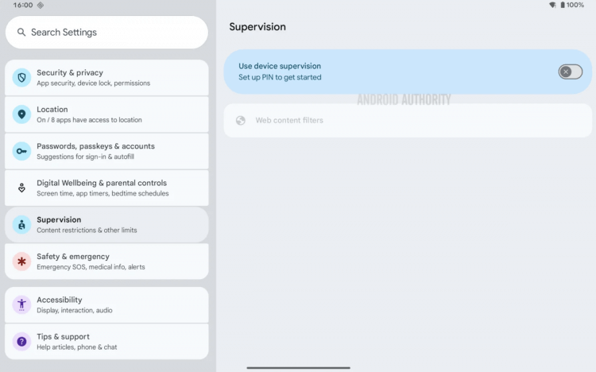596x372 pixels.
Task: Click the search magnifier icon
Action: click(x=21, y=33)
